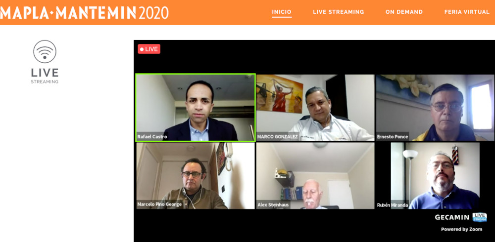Open the ON DEMAND section

(x=404, y=12)
